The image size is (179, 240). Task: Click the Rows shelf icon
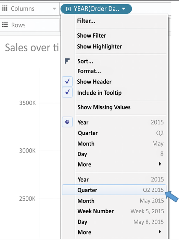coord(5,25)
